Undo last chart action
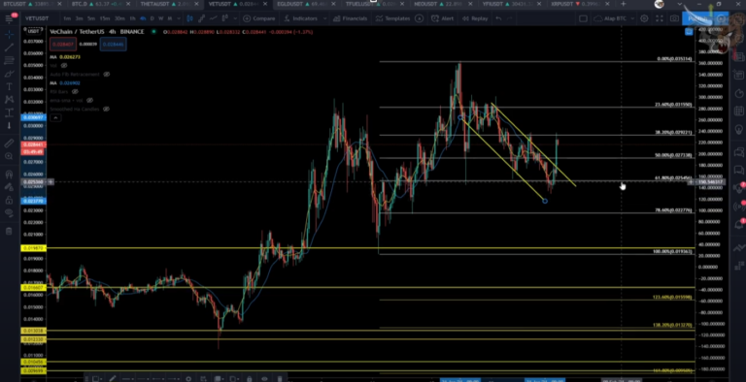The height and width of the screenshot is (382, 746). [498, 18]
